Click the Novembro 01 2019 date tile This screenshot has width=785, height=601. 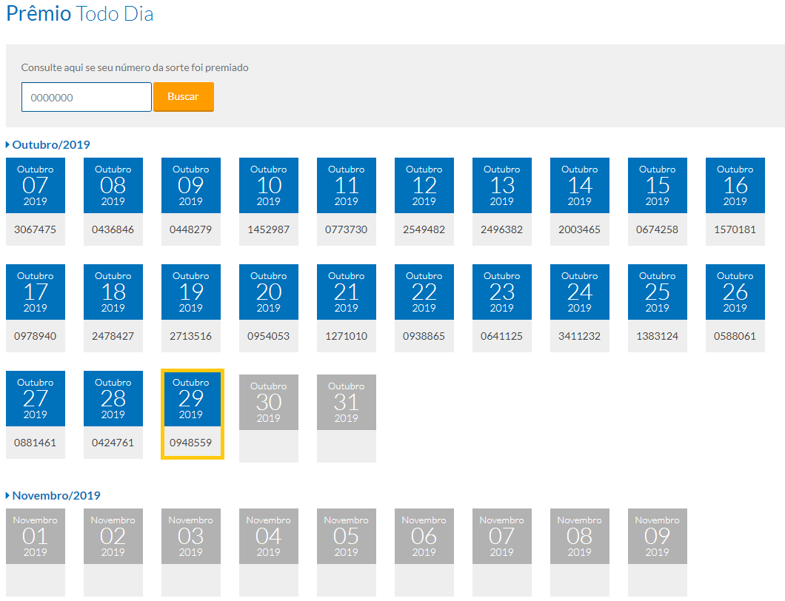tap(36, 536)
